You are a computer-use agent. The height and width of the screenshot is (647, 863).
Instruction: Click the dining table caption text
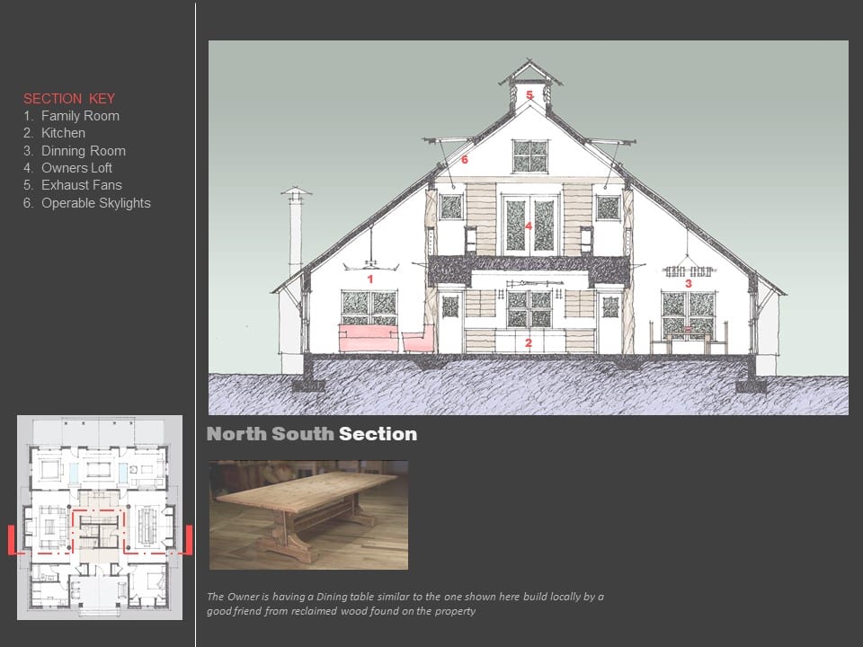coord(405,604)
